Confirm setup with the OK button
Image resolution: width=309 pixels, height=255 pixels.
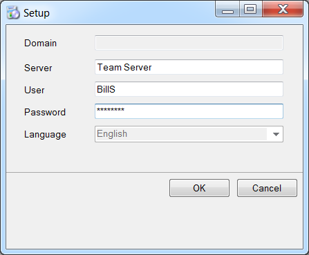[x=199, y=188]
